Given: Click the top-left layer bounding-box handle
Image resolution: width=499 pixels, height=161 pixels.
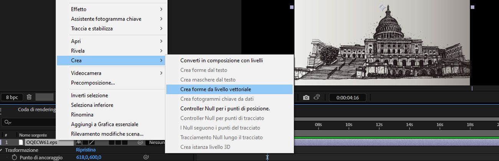Looking at the screenshot, I should tap(292, 7).
